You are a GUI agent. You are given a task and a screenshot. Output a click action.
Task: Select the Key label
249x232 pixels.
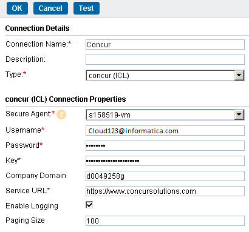tap(13, 161)
